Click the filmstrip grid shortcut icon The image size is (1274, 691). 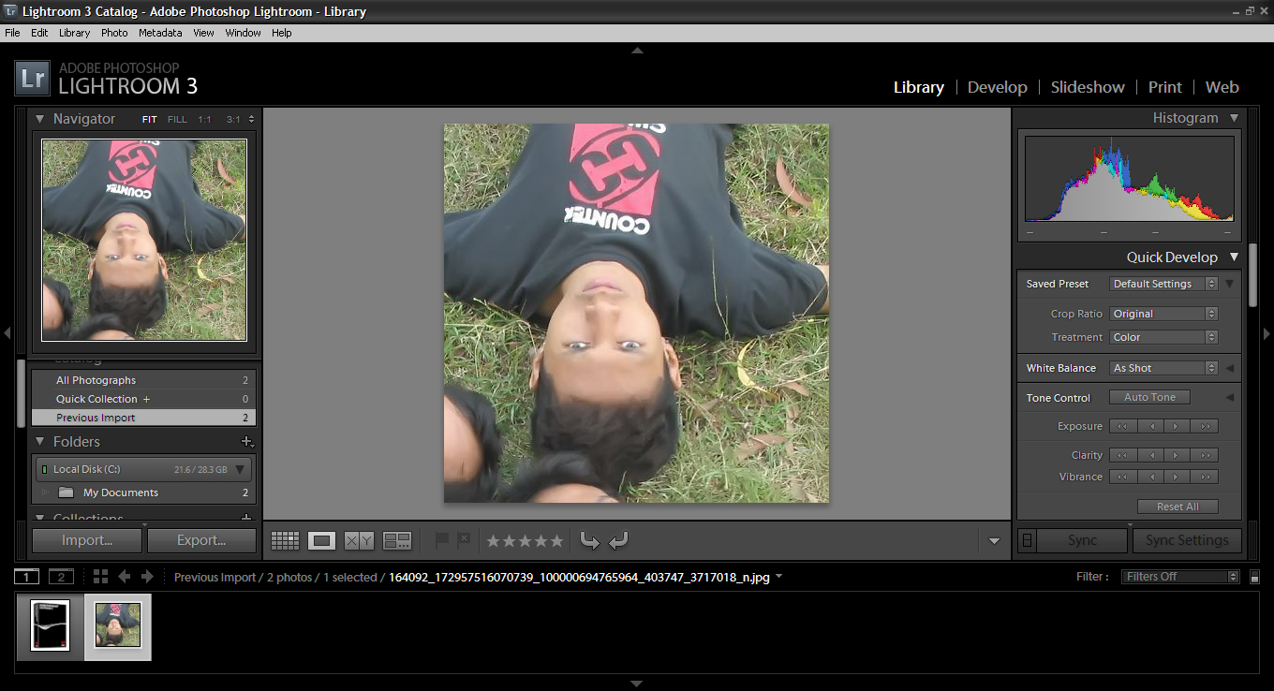click(x=100, y=577)
